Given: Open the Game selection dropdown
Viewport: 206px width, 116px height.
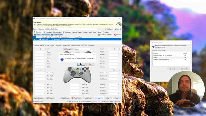Looking at the screenshot, I should pyautogui.click(x=97, y=29).
